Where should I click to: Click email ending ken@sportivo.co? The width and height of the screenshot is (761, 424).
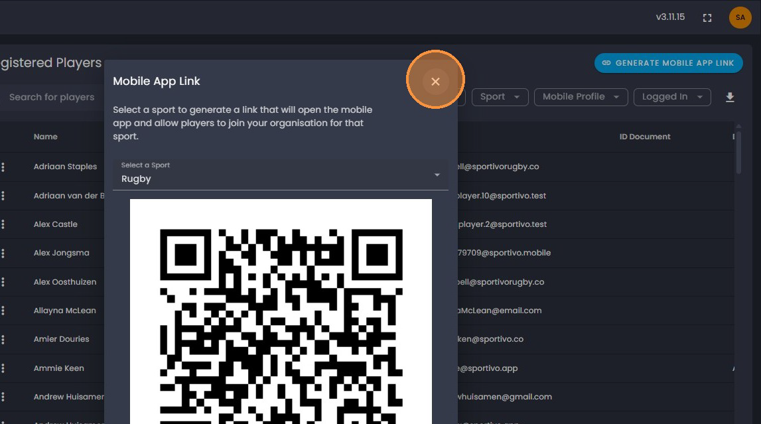tap(491, 339)
